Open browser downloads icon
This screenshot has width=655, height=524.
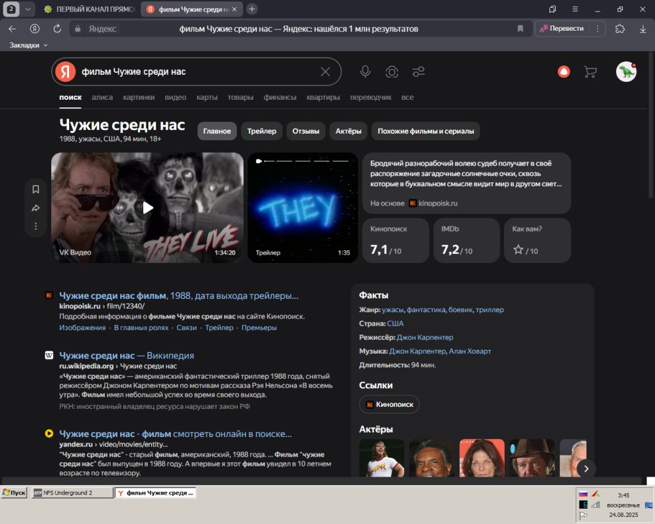643,29
